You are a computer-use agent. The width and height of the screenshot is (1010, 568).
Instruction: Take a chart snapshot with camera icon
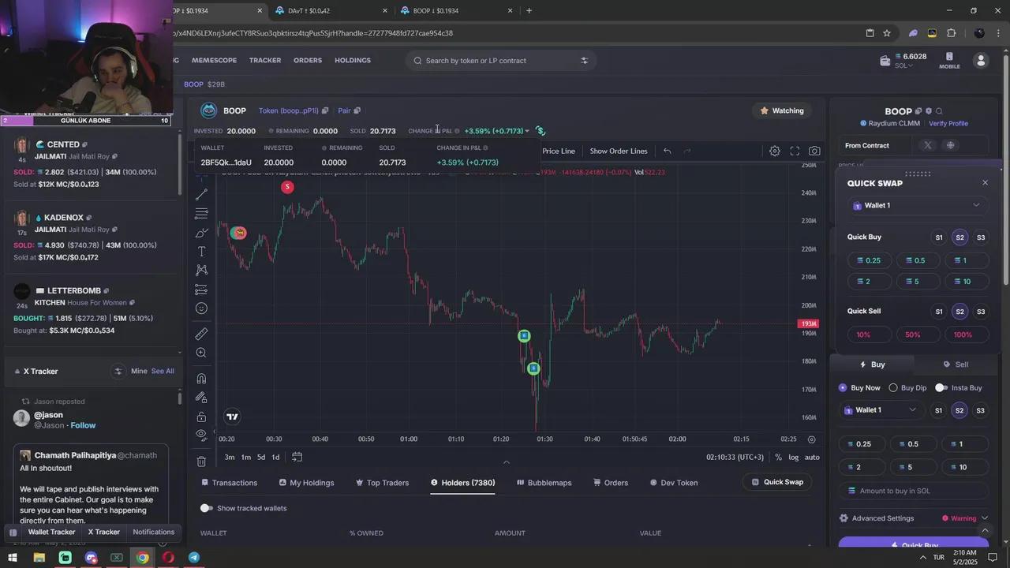click(814, 151)
